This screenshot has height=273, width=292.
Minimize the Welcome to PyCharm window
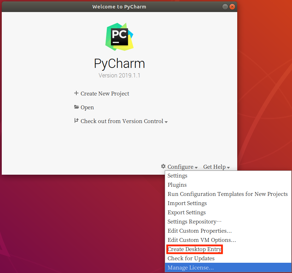click(225, 7)
